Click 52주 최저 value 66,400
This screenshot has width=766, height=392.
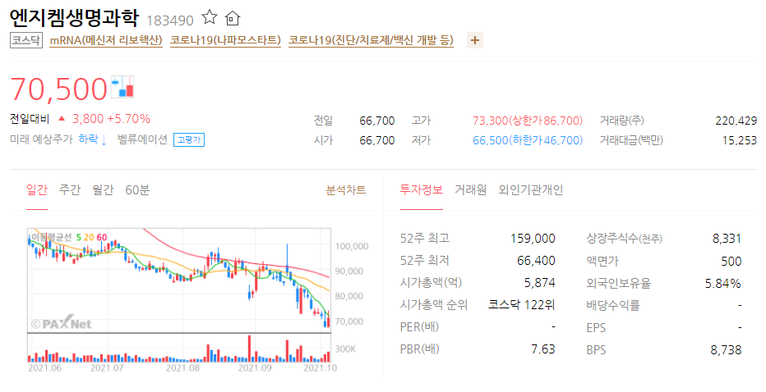tap(536, 261)
